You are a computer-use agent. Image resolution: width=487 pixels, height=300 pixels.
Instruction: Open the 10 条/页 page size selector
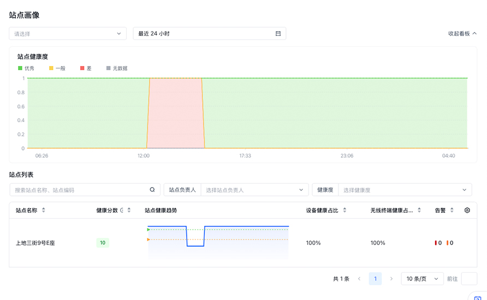pyautogui.click(x=422, y=279)
